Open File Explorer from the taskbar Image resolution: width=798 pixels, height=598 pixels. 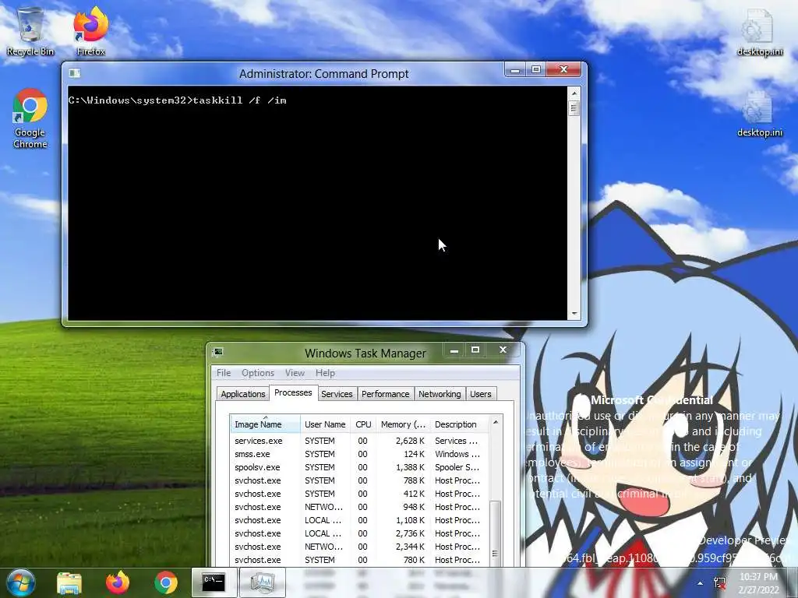click(69, 582)
